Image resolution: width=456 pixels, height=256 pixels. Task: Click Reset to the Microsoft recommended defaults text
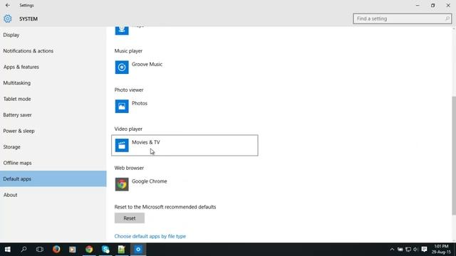(165, 207)
